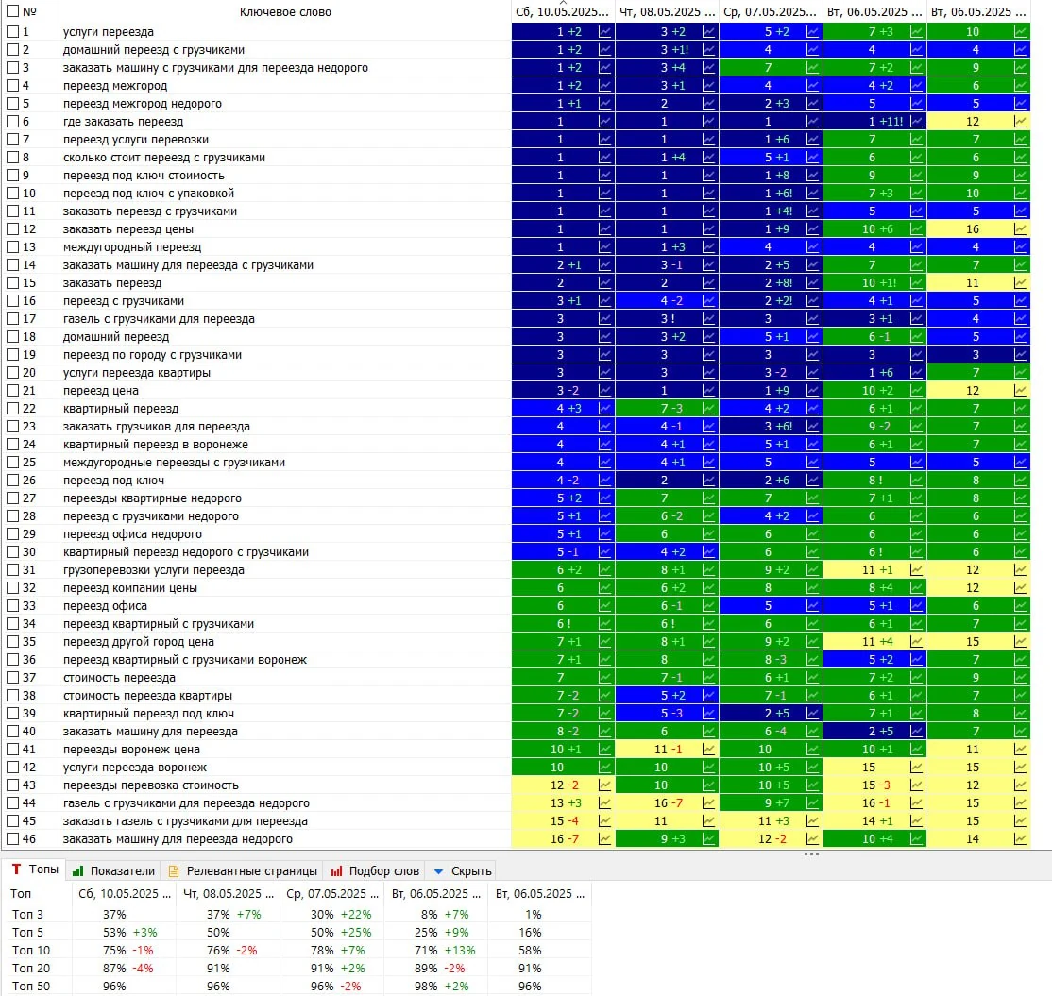Open chart icon for 'переезд под ключ' under Ср, 07.05.2025

point(812,481)
